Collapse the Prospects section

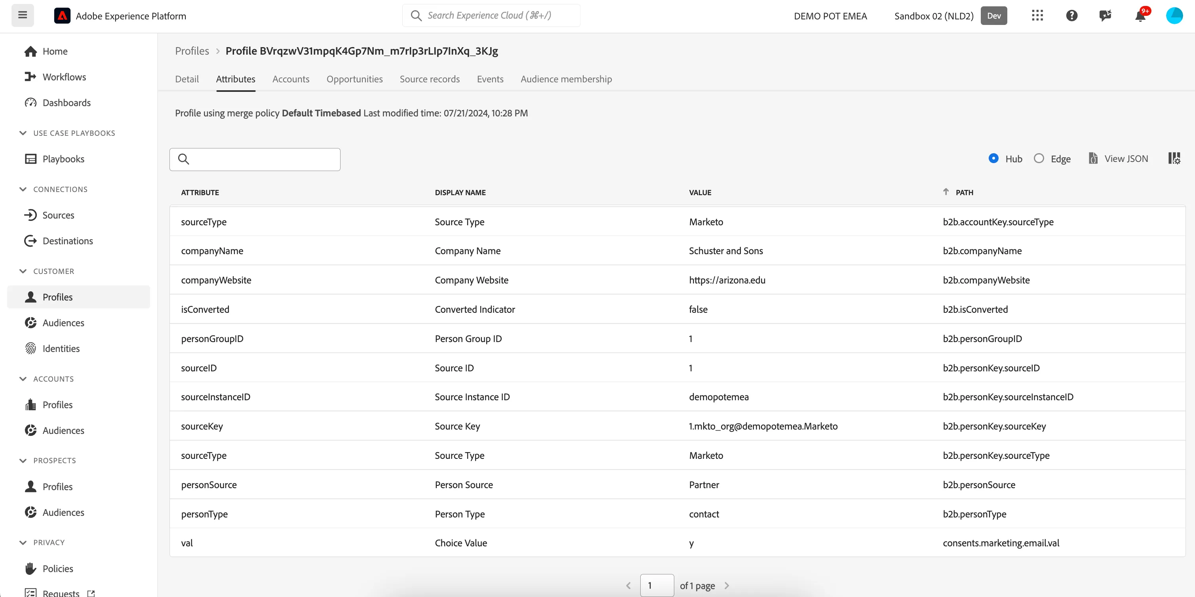23,461
